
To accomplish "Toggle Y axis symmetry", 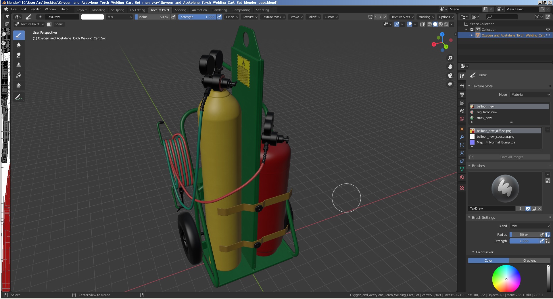I will point(380,17).
